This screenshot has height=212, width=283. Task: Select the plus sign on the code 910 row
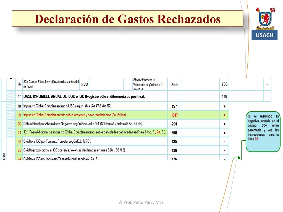click(x=224, y=133)
